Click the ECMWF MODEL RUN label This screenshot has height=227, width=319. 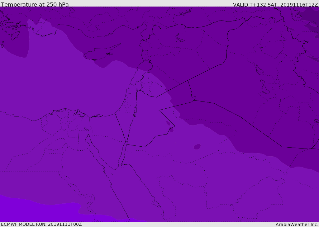tap(41, 224)
